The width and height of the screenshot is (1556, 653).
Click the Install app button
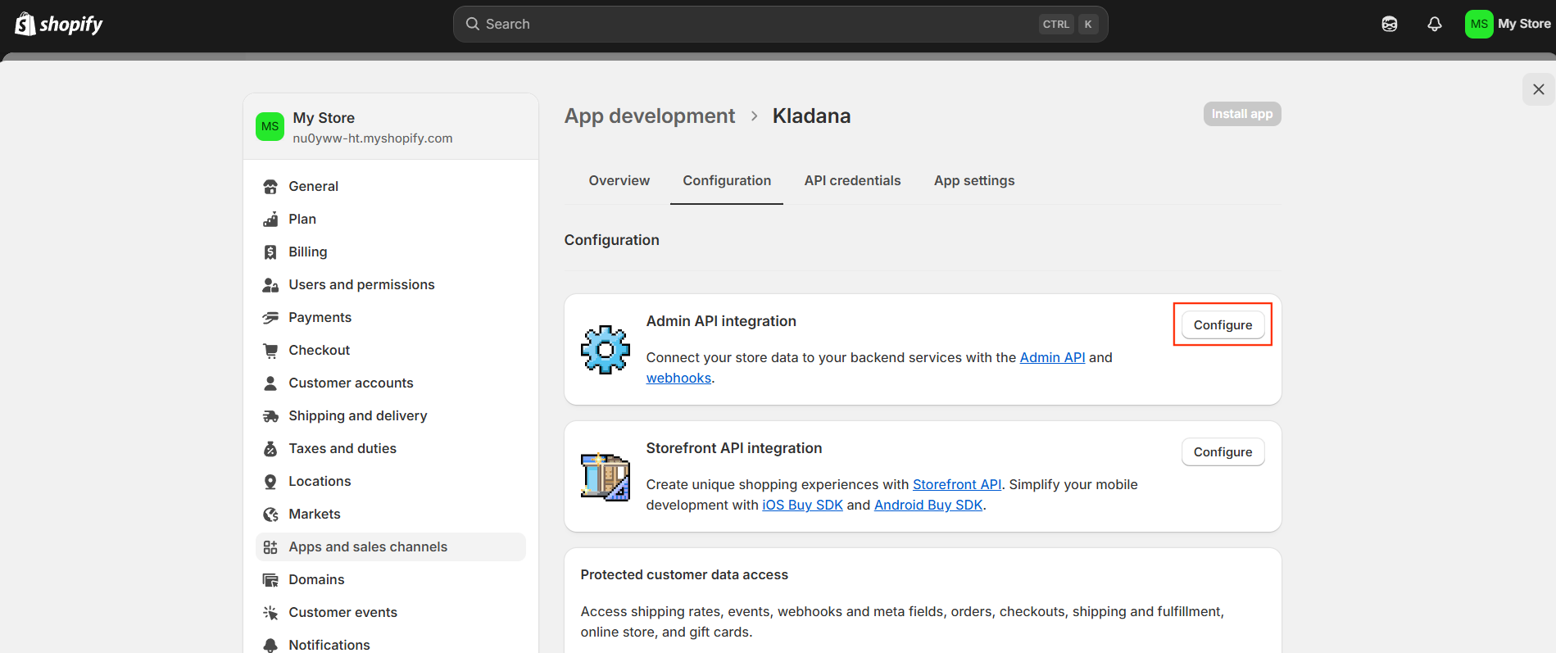click(1242, 114)
